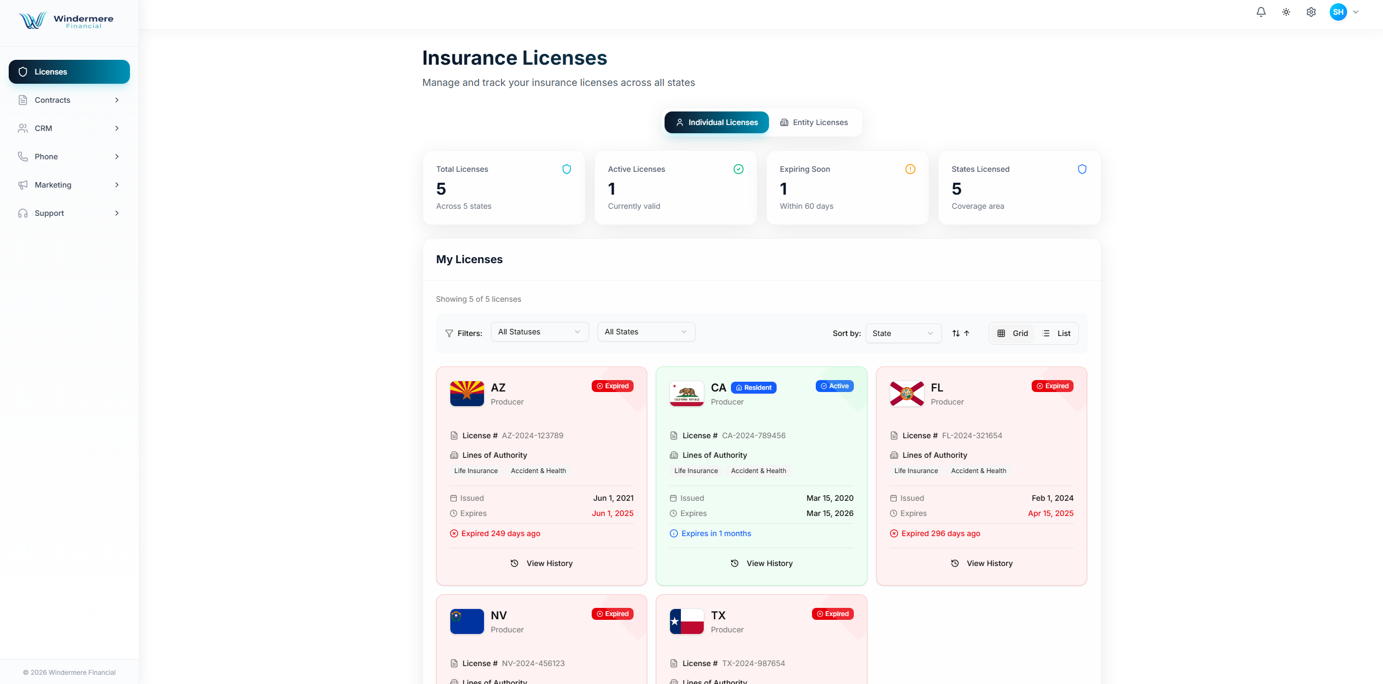Open the All States dropdown
The image size is (1383, 684).
[646, 332]
